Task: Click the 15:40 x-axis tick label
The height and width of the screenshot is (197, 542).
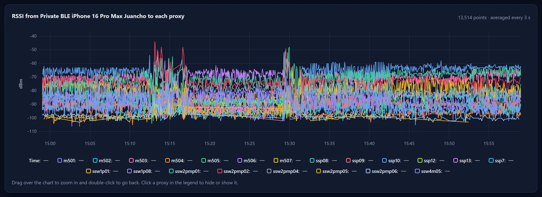Action: pos(369,144)
